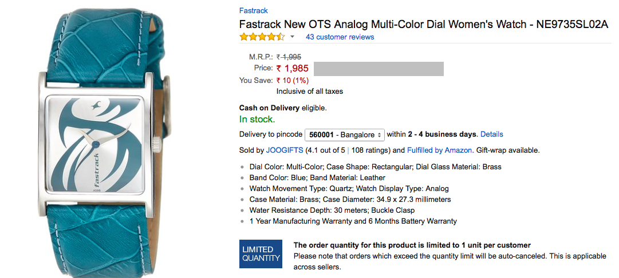This screenshot has height=278, width=619.
Task: Click the LIMITED QUANTITY blue badge
Action: pyautogui.click(x=261, y=254)
